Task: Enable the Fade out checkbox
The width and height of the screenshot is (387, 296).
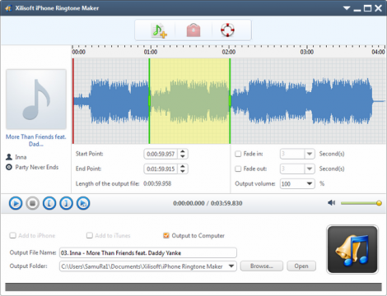Action: (x=238, y=169)
